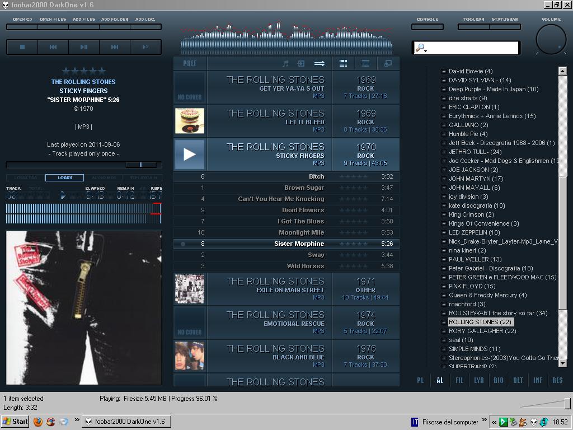Expand the JETHRO TULL- (24) node
The height and width of the screenshot is (430, 573).
444,152
